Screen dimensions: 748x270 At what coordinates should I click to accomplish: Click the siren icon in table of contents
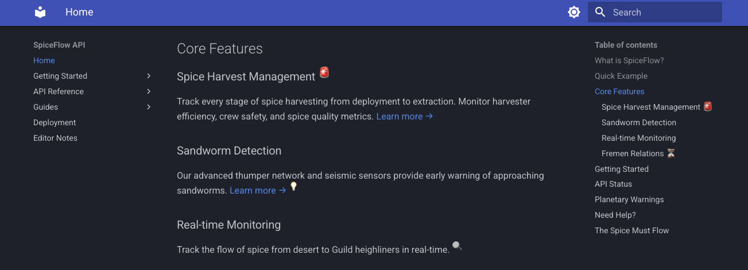[708, 106]
